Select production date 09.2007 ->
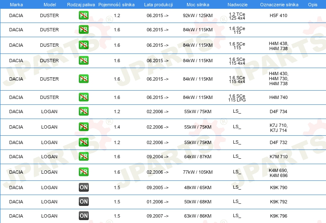This screenshot has width=326, height=223. pos(158,216)
